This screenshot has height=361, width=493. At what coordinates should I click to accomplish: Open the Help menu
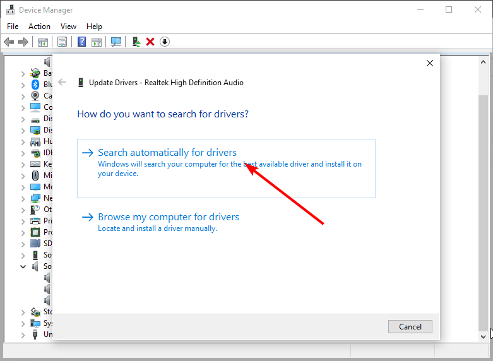coord(94,27)
